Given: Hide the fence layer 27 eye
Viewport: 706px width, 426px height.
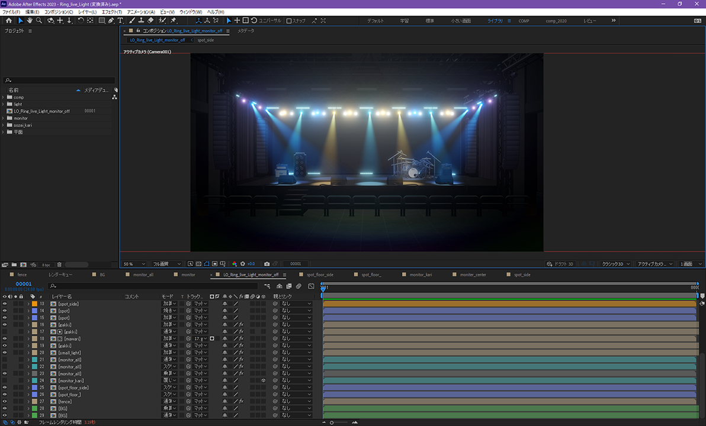Looking at the screenshot, I should click(x=5, y=401).
